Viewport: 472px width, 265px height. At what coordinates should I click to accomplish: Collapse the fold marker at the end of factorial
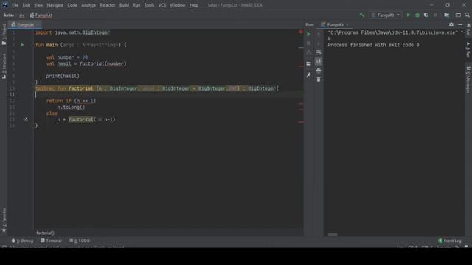point(32,126)
